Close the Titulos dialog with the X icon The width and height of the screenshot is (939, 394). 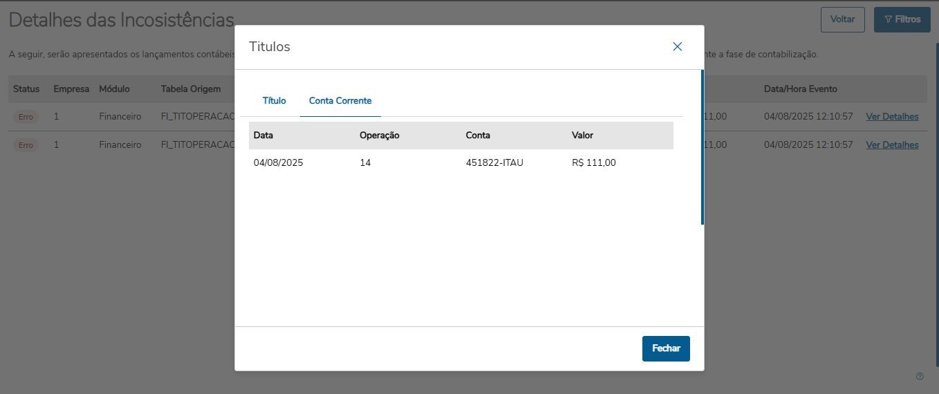pyautogui.click(x=678, y=47)
